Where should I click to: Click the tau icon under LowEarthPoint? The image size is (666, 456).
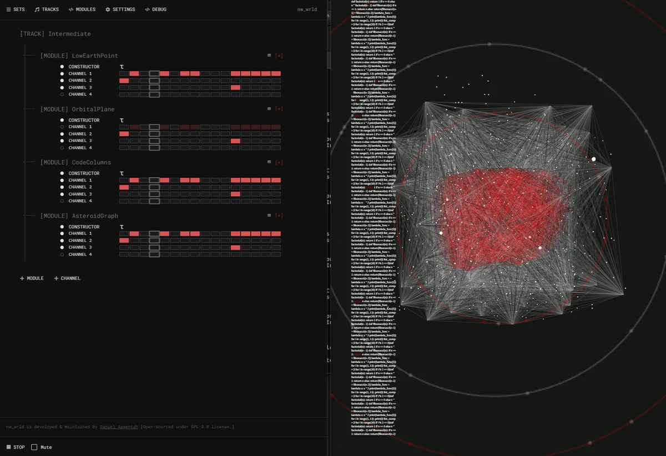[x=122, y=67]
